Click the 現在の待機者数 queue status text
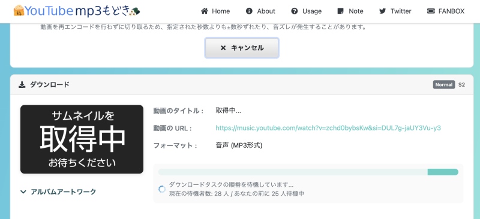This screenshot has height=219, width=480. pos(236,194)
